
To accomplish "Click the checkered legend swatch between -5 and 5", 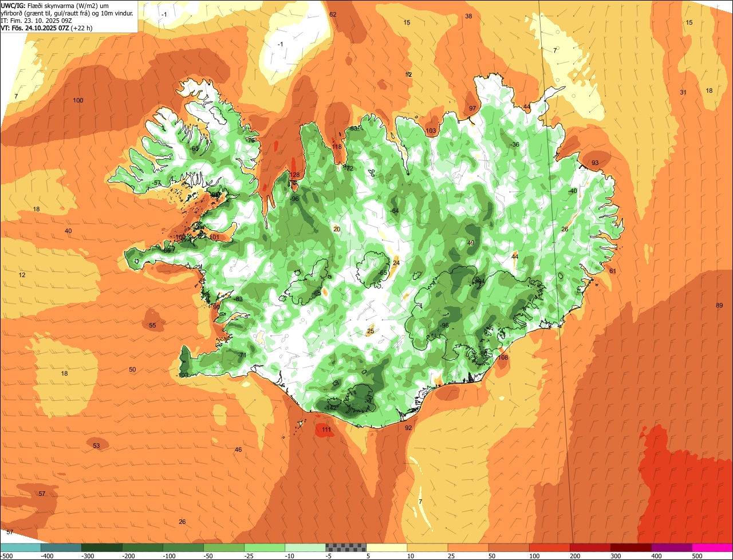I will click(x=346, y=547).
